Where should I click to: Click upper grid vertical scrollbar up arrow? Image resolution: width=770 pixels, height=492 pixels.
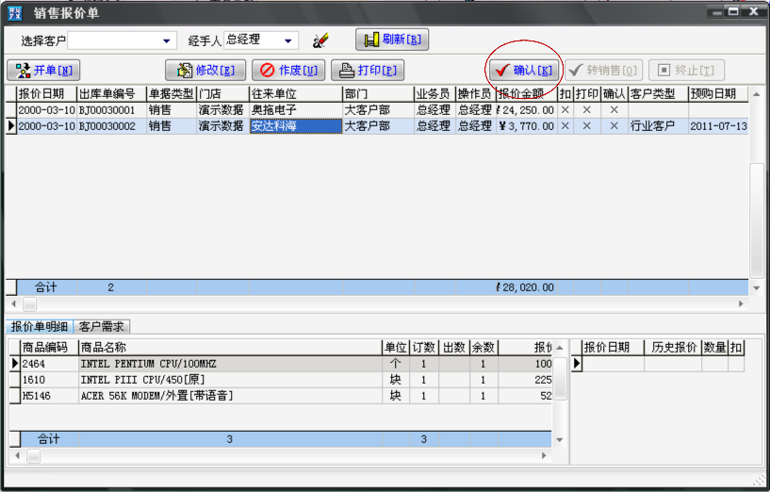(x=757, y=94)
